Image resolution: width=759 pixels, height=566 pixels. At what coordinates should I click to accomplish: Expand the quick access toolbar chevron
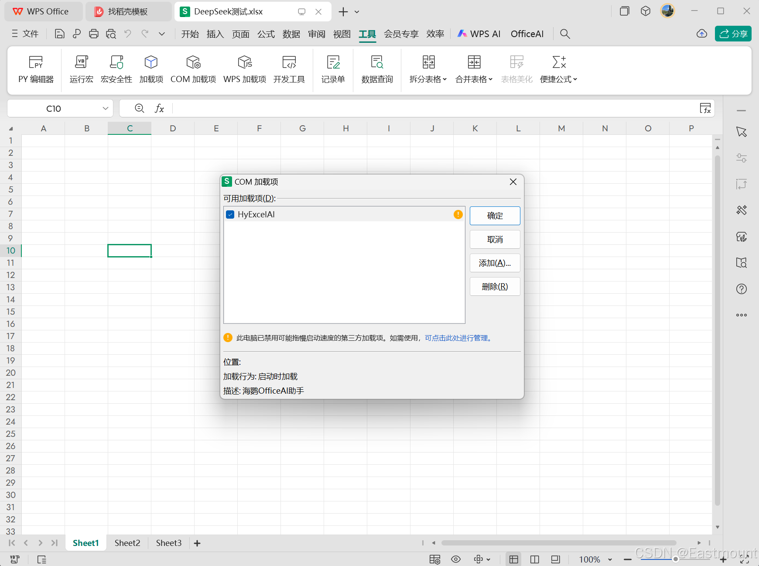tap(162, 34)
